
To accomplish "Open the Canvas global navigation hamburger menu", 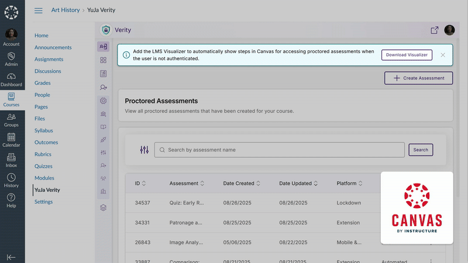I will pyautogui.click(x=38, y=11).
